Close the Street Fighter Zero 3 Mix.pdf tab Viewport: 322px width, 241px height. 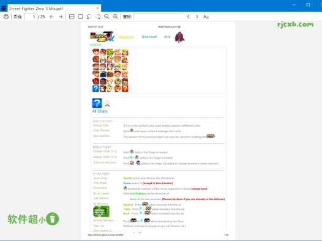point(97,8)
